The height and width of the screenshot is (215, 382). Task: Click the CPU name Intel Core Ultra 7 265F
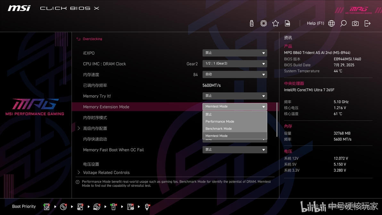coord(309,90)
